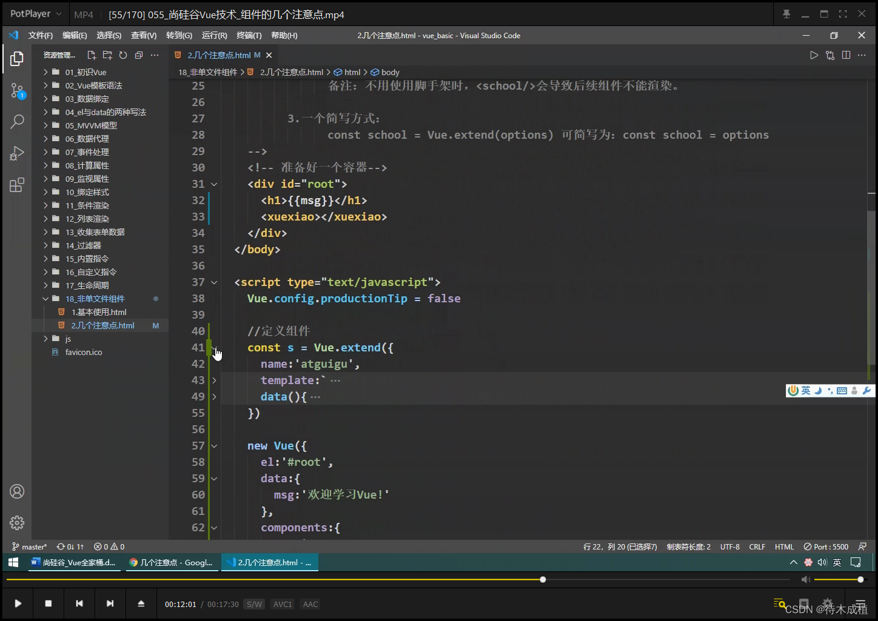878x621 pixels.
Task: Run the file with the play icon
Action: pyautogui.click(x=814, y=55)
